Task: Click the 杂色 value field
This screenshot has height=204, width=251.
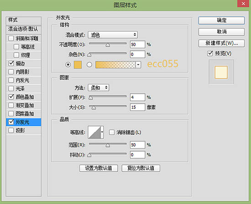Action: coord(138,54)
